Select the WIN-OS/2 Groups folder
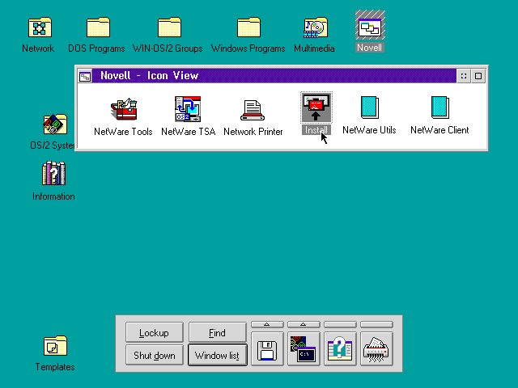Screen dimensions: 518x388 point(169,27)
